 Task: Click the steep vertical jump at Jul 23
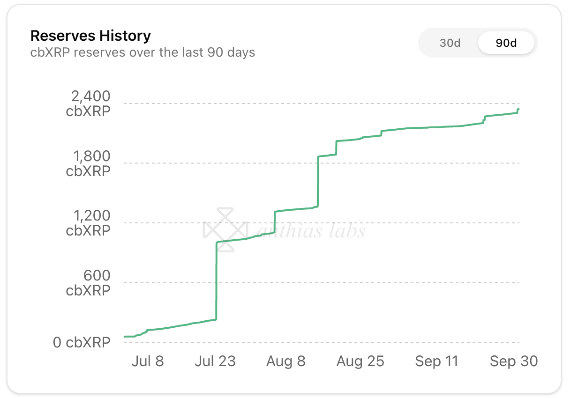pos(216,281)
